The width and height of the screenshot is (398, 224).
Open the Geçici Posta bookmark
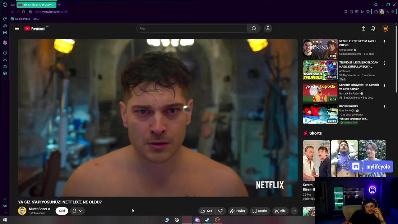[x=25, y=19]
